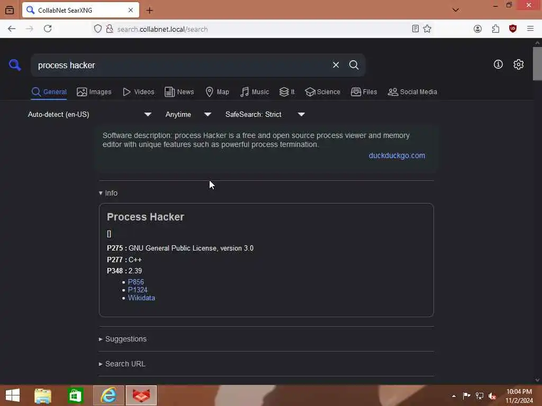Click the scrollbar down arrow

pos(537,380)
